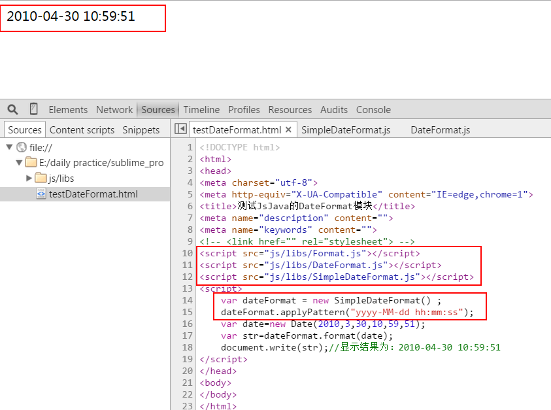The image size is (551, 410).
Task: Toggle the device mode phone icon
Action: (x=33, y=109)
